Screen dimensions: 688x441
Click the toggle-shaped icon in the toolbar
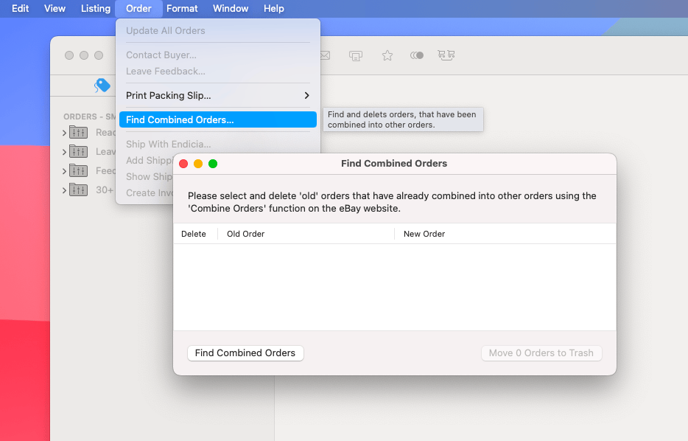[x=417, y=55]
